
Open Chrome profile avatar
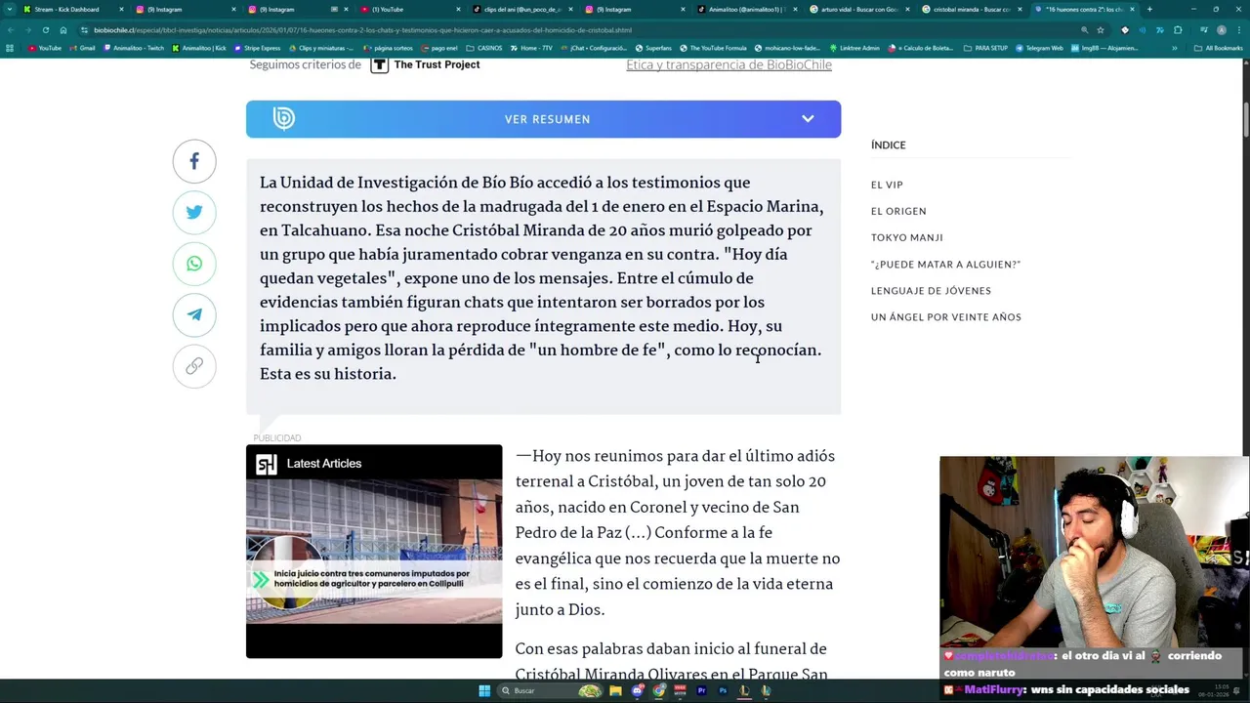tap(1221, 30)
